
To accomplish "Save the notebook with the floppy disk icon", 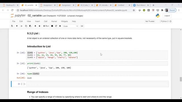I will click(x=12, y=26).
